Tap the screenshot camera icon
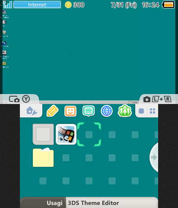The width and height of the screenshot is (178, 208). click(x=147, y=99)
